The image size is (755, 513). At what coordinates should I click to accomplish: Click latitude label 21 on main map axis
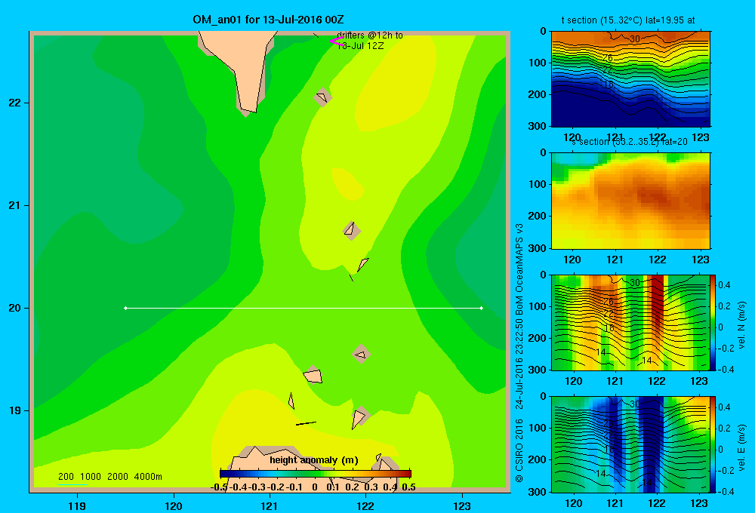pyautogui.click(x=15, y=205)
